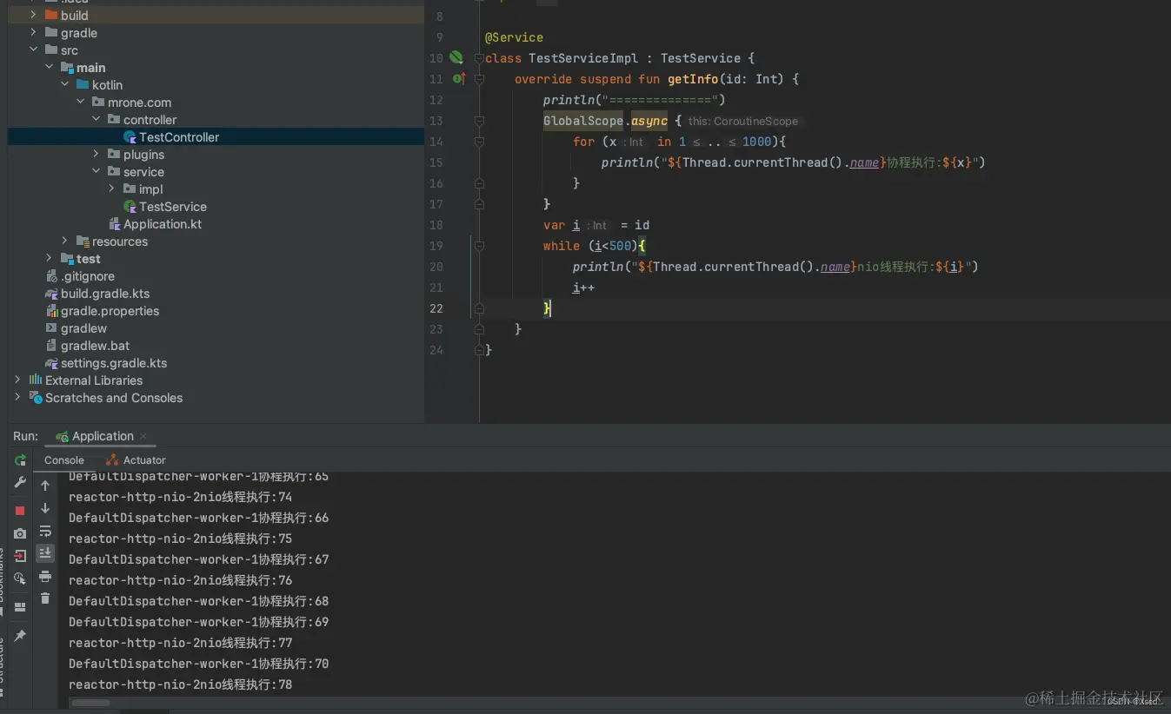The height and width of the screenshot is (714, 1171).
Task: Fold the getInfo function on line 11
Action: [x=479, y=79]
